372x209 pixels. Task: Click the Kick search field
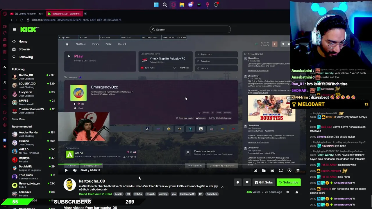coord(190,29)
